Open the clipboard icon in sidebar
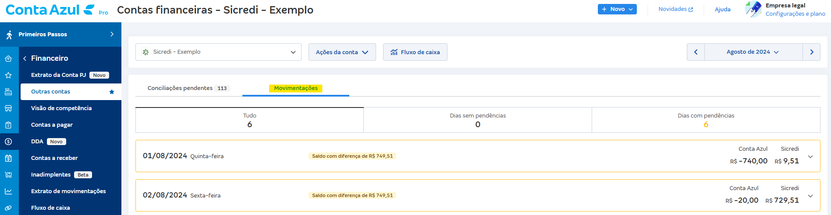This screenshot has height=215, width=831. pos(8,125)
